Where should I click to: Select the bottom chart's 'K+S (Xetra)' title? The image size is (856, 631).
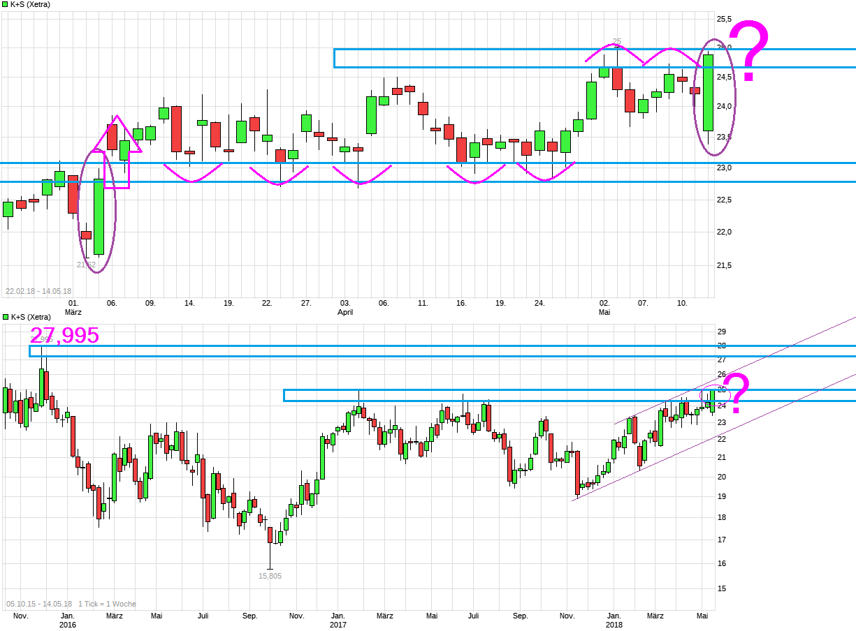(31, 317)
